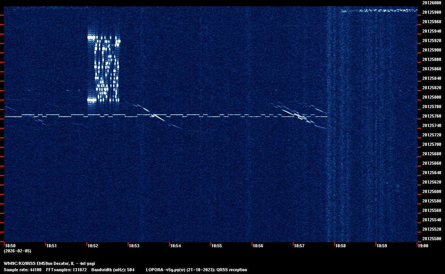The width and height of the screenshot is (445, 274).
Task: Select the 28125620 frequency label
Action: 431,182
